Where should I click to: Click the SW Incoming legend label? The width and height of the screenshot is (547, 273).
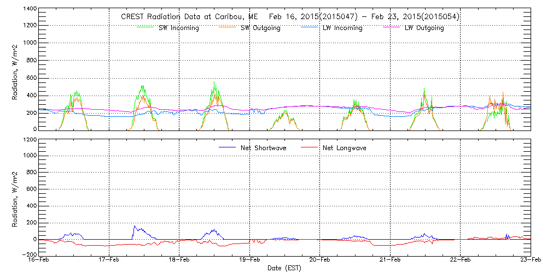click(178, 28)
